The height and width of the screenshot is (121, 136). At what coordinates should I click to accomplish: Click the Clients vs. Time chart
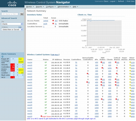point(104,33)
